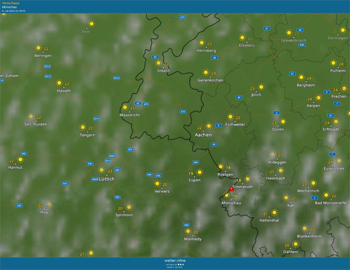The width and height of the screenshot is (350, 270).
Task: Select the sun icon above Tongern
Action: 83,127
